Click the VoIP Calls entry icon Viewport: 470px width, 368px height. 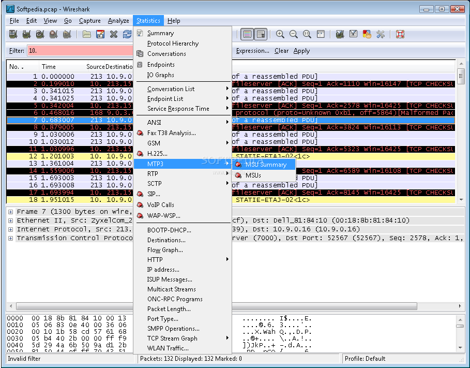[140, 205]
